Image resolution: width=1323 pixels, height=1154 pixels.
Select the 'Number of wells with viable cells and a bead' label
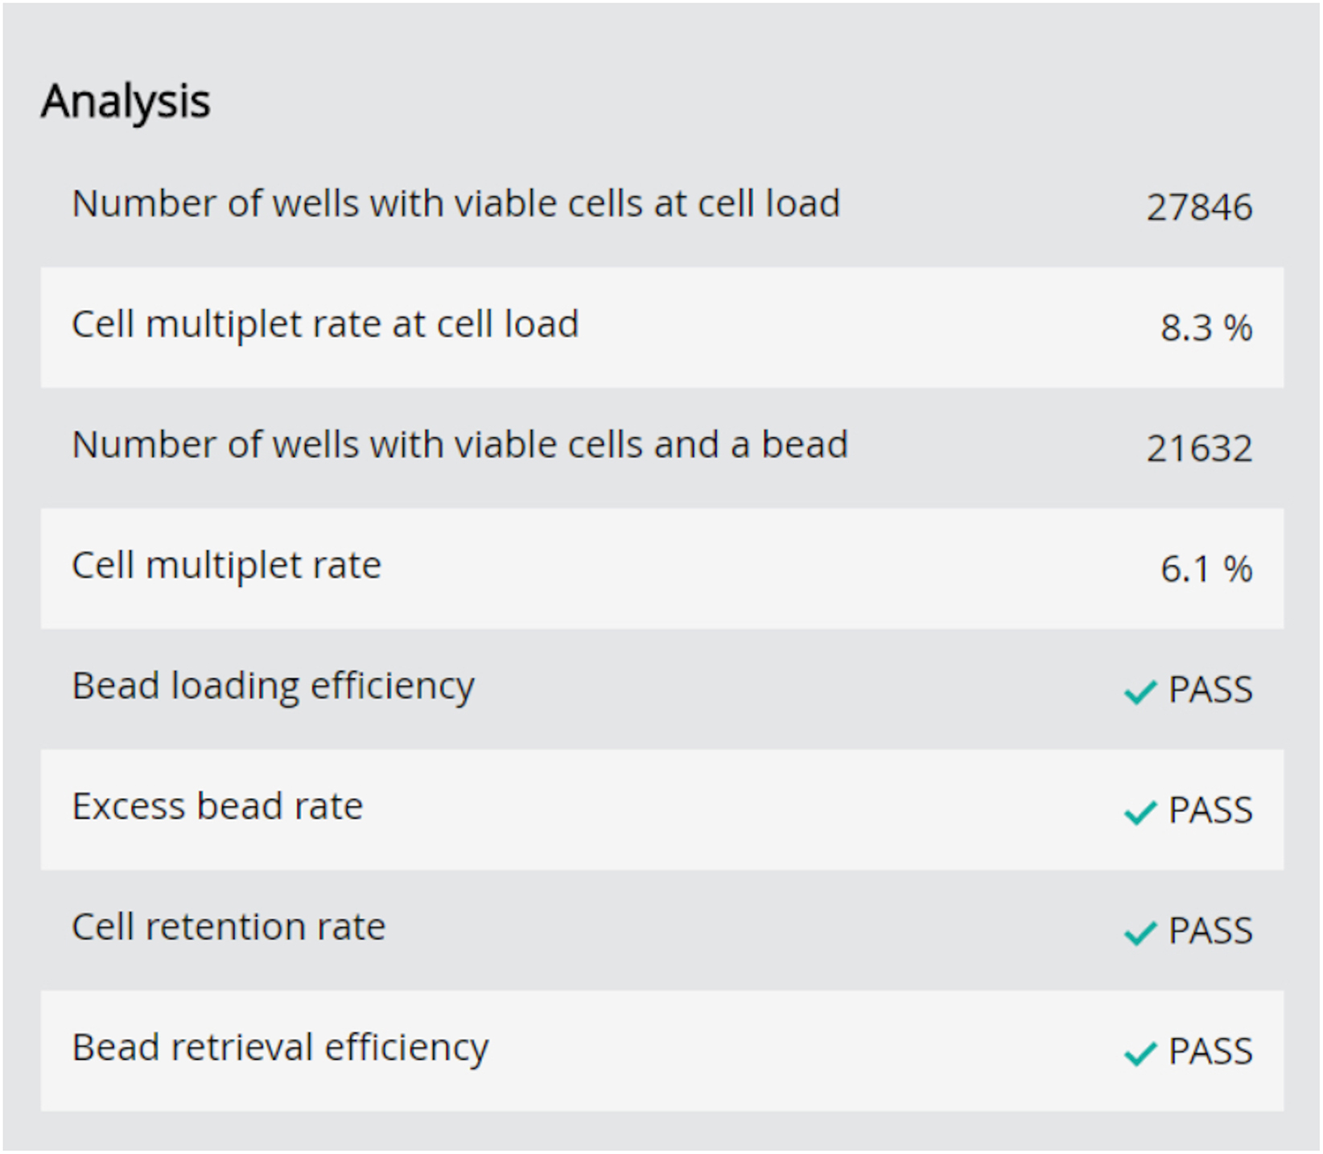tap(460, 445)
